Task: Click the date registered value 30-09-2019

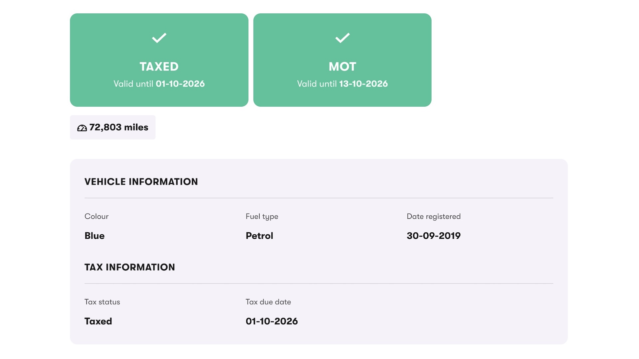Action: click(x=434, y=236)
